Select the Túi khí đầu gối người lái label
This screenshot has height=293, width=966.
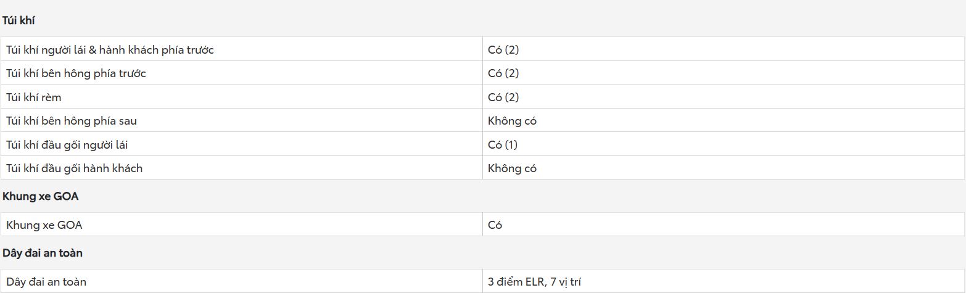67,145
